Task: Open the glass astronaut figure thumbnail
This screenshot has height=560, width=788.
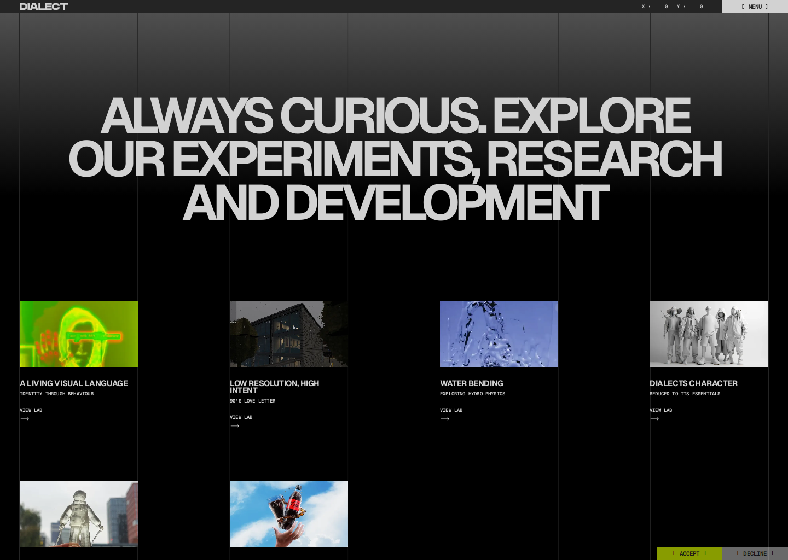Action: click(79, 514)
